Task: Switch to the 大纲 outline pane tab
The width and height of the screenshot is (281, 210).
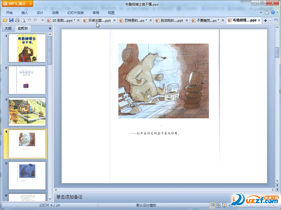Action: [8, 28]
